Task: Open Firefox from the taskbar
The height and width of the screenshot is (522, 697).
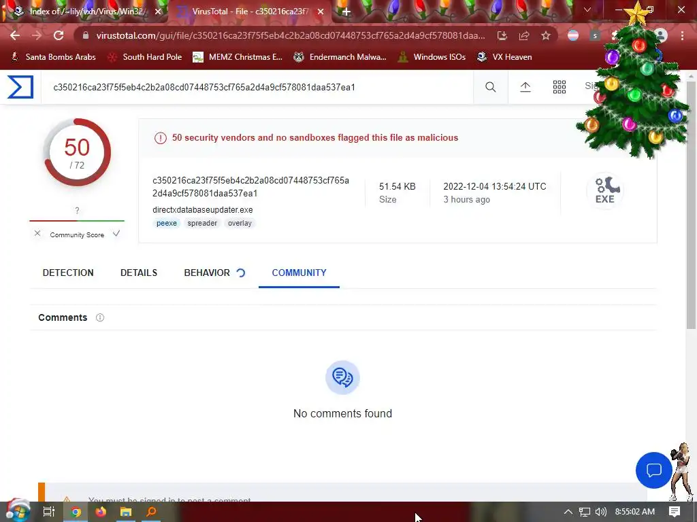Action: pos(101,512)
